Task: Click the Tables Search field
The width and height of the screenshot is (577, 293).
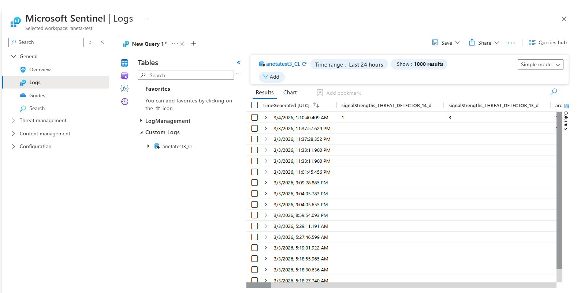Action: coord(186,75)
